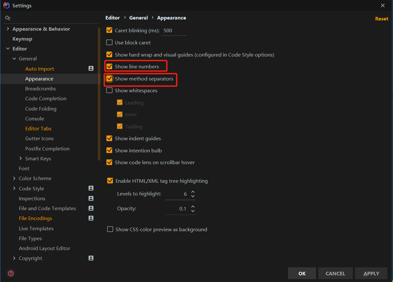Open File and Code Templates settings
The width and height of the screenshot is (393, 282).
point(47,208)
